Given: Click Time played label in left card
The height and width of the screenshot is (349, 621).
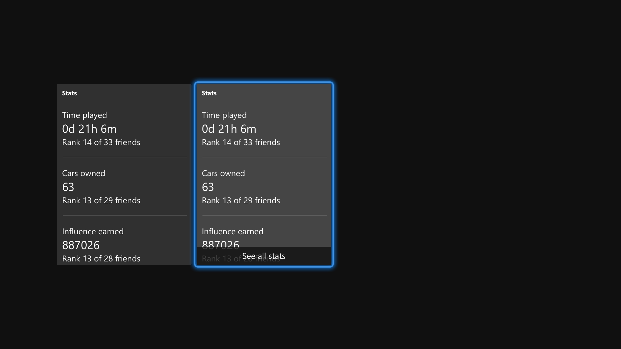Looking at the screenshot, I should 84,115.
